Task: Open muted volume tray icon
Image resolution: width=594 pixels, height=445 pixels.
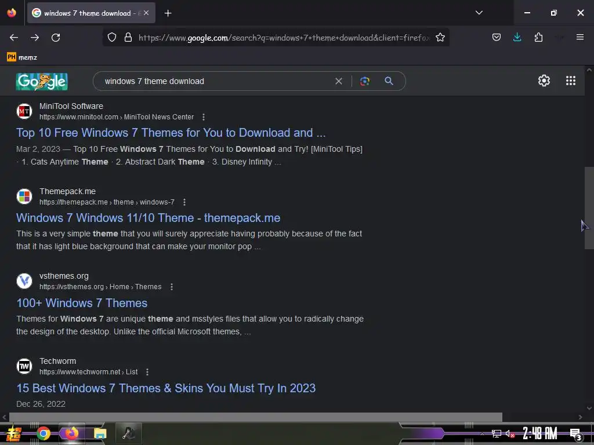Action: [x=510, y=433]
